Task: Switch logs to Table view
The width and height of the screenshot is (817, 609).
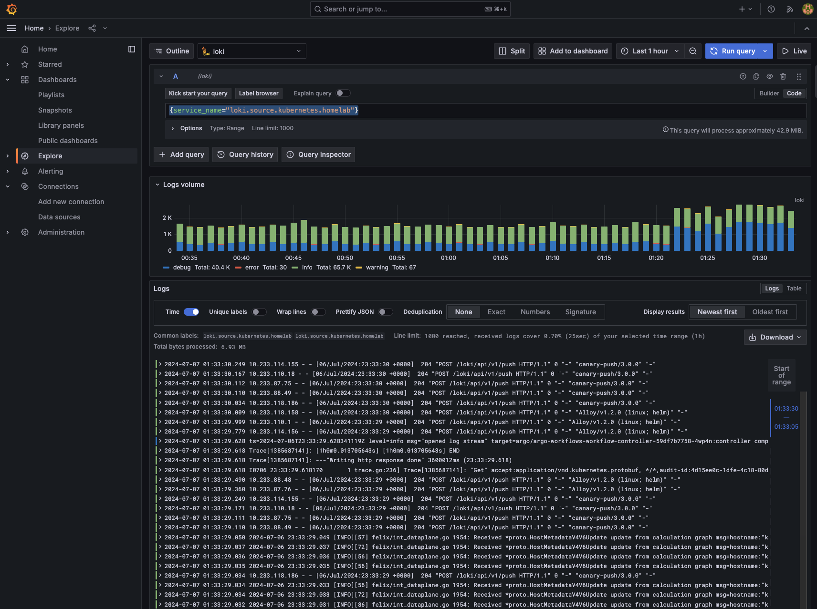Action: pyautogui.click(x=794, y=289)
